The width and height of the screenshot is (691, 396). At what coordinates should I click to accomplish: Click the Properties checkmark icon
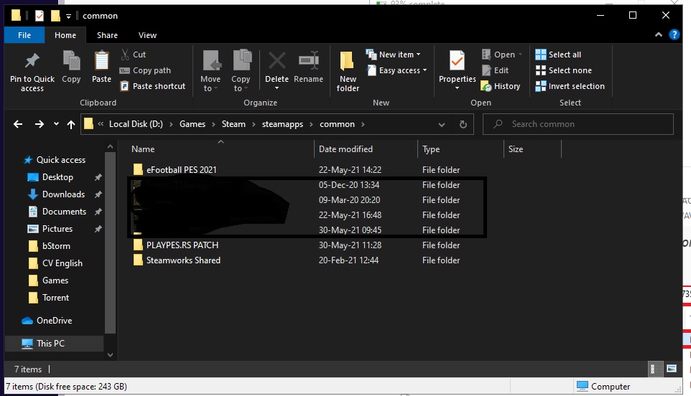point(457,61)
